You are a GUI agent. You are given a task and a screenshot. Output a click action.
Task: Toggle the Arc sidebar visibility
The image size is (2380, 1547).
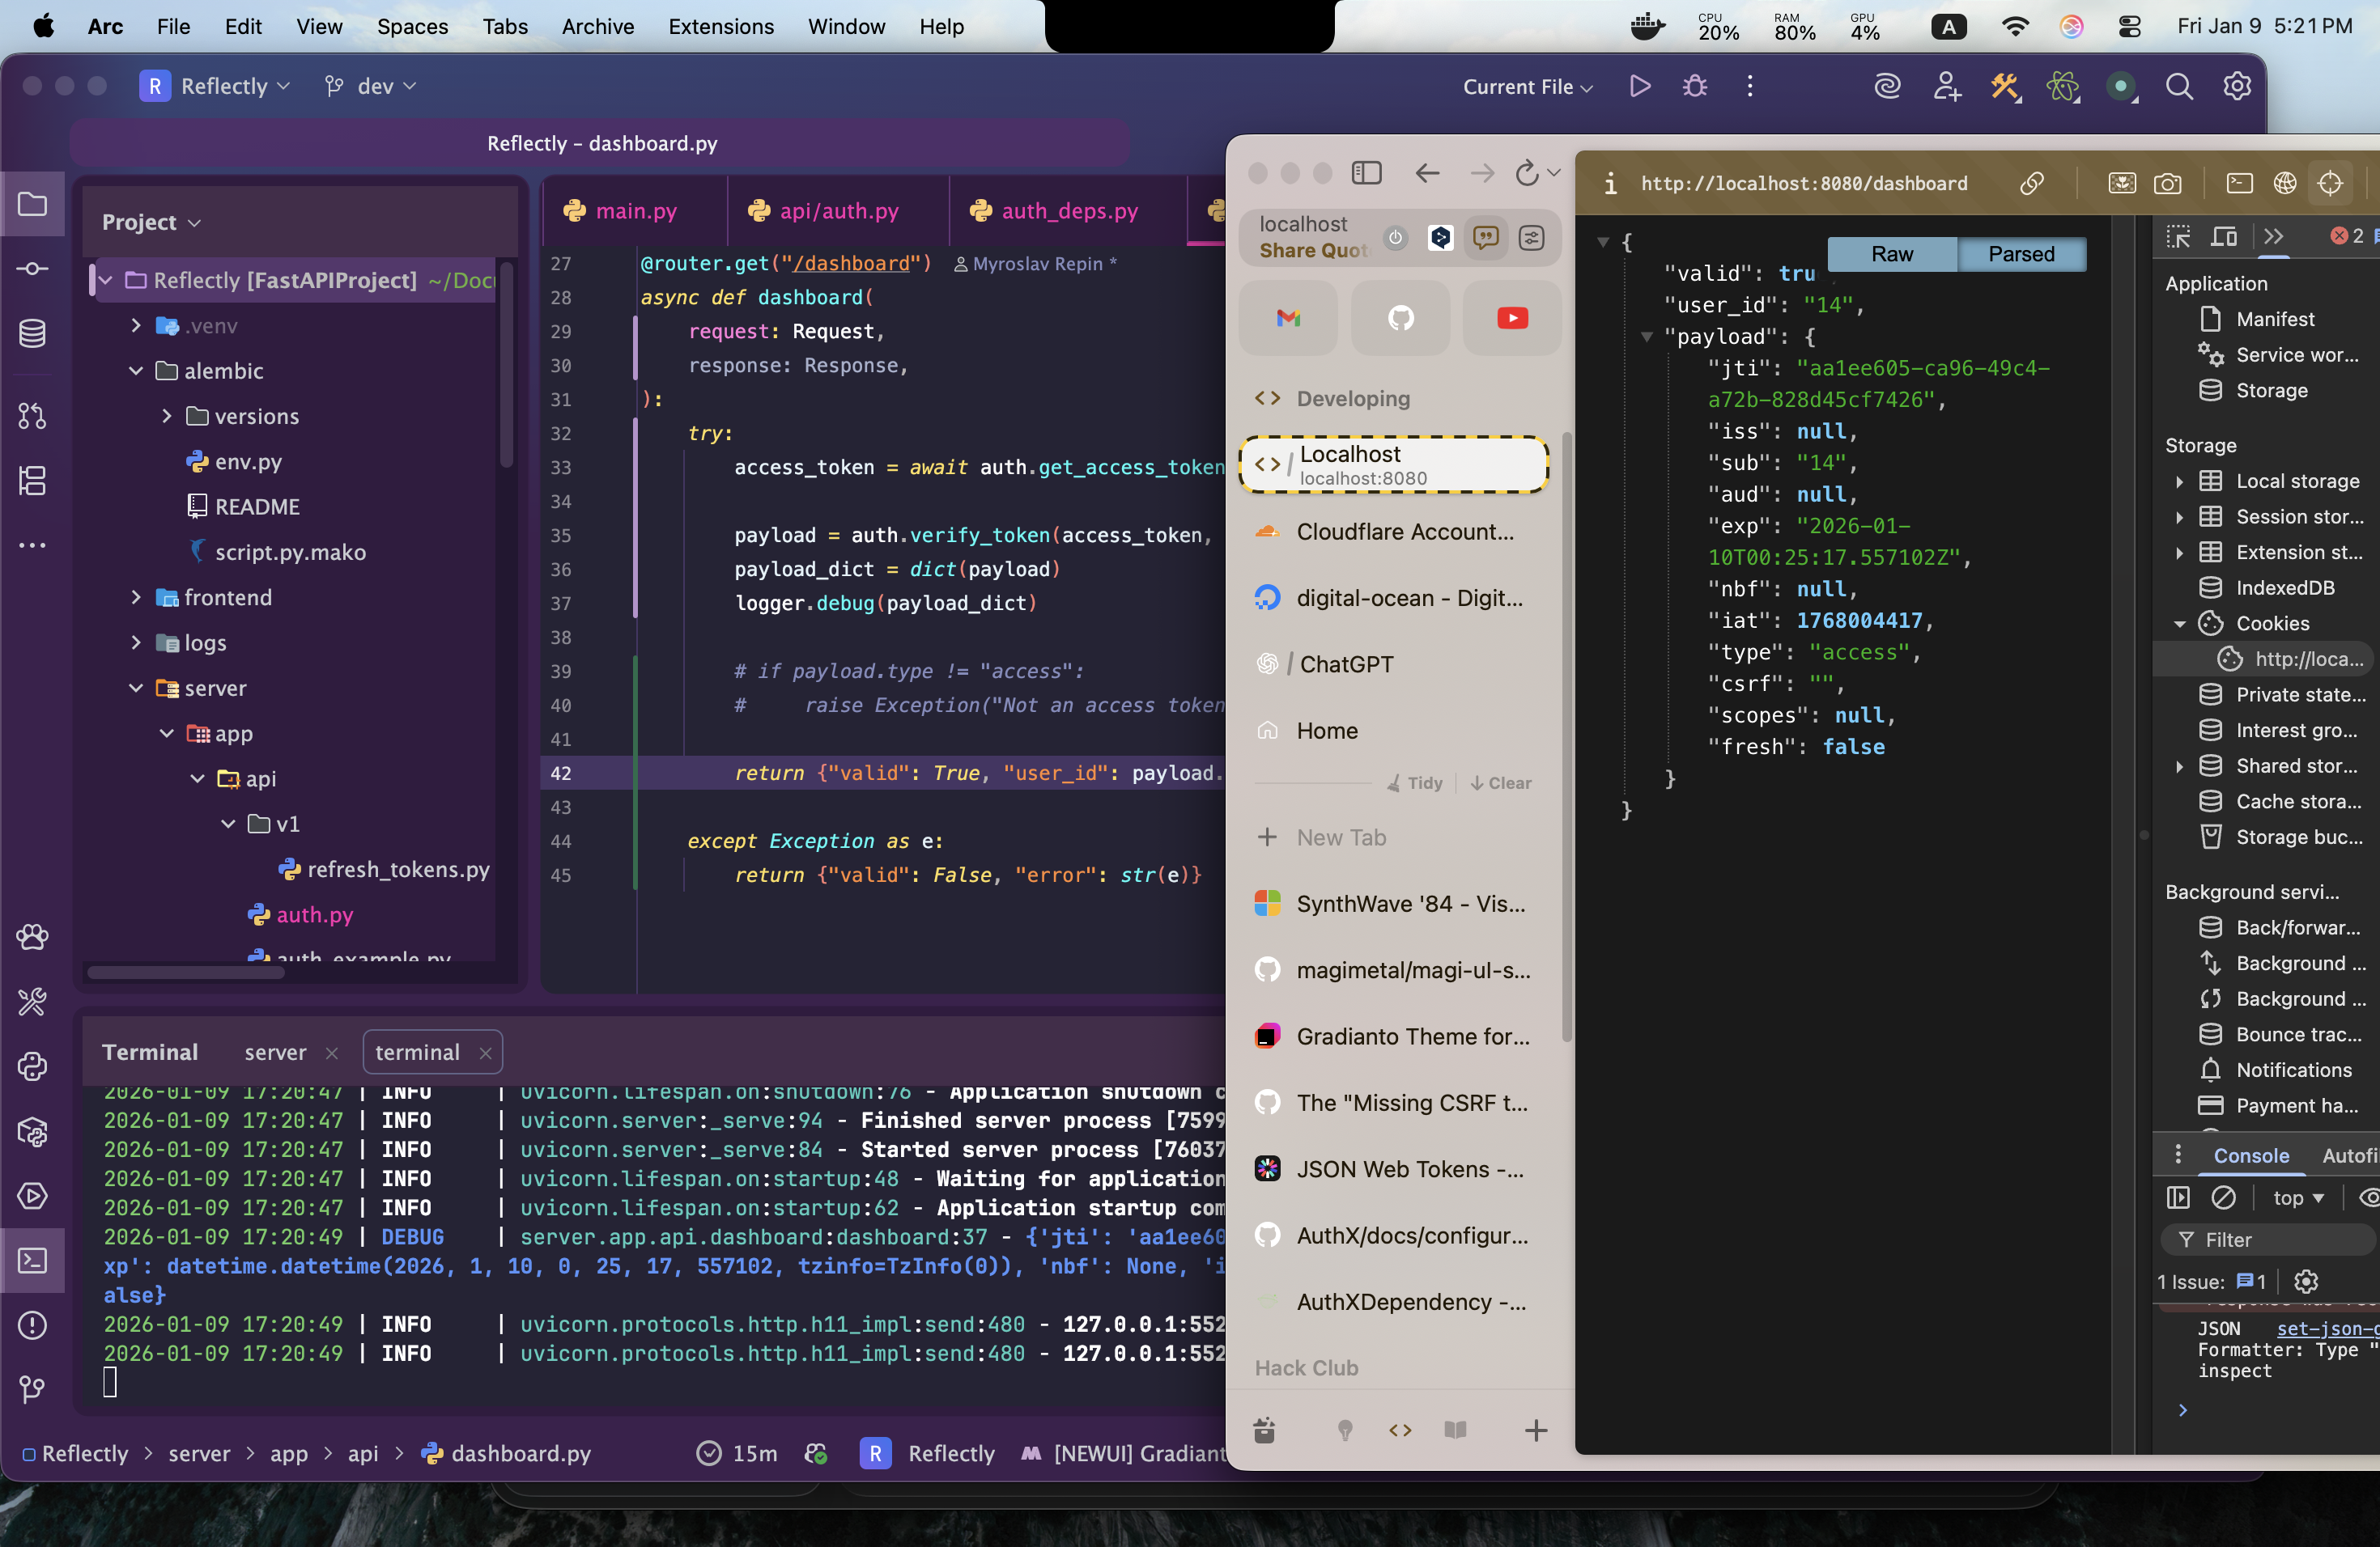point(1366,174)
